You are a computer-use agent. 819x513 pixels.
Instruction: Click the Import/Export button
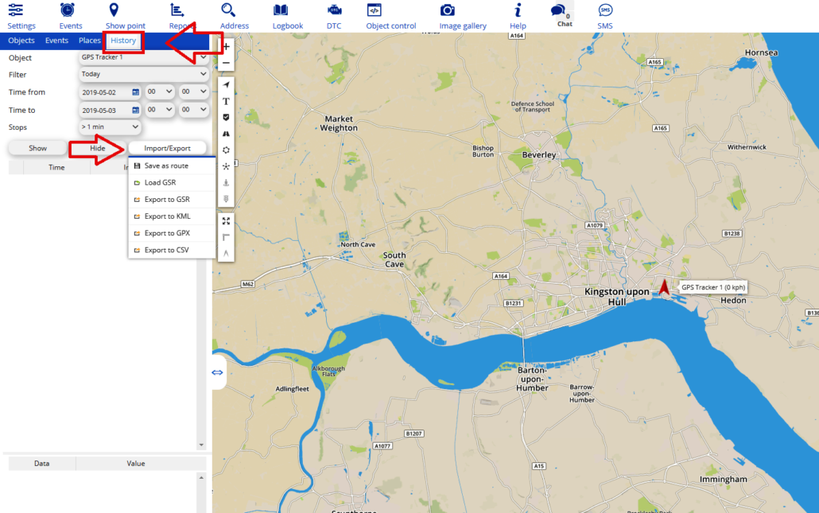pos(167,149)
